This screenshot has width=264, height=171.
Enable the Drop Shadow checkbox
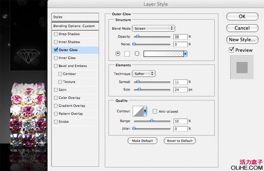[x=56, y=34]
